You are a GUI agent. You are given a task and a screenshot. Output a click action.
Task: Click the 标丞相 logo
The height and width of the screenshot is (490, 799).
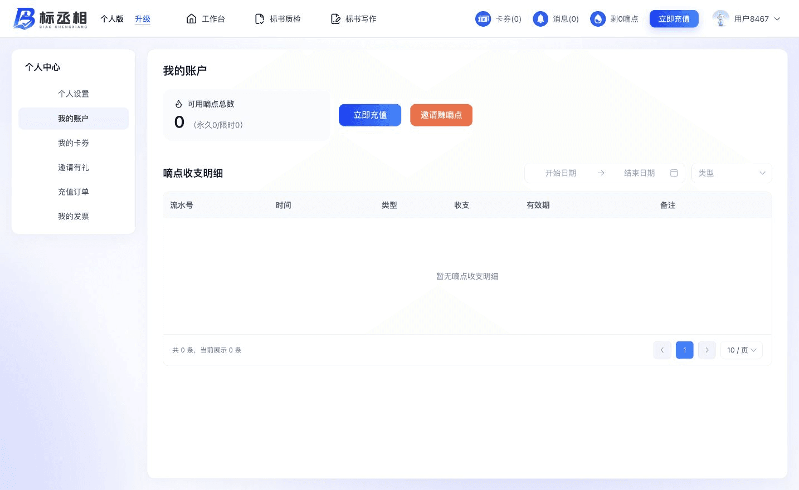point(50,18)
